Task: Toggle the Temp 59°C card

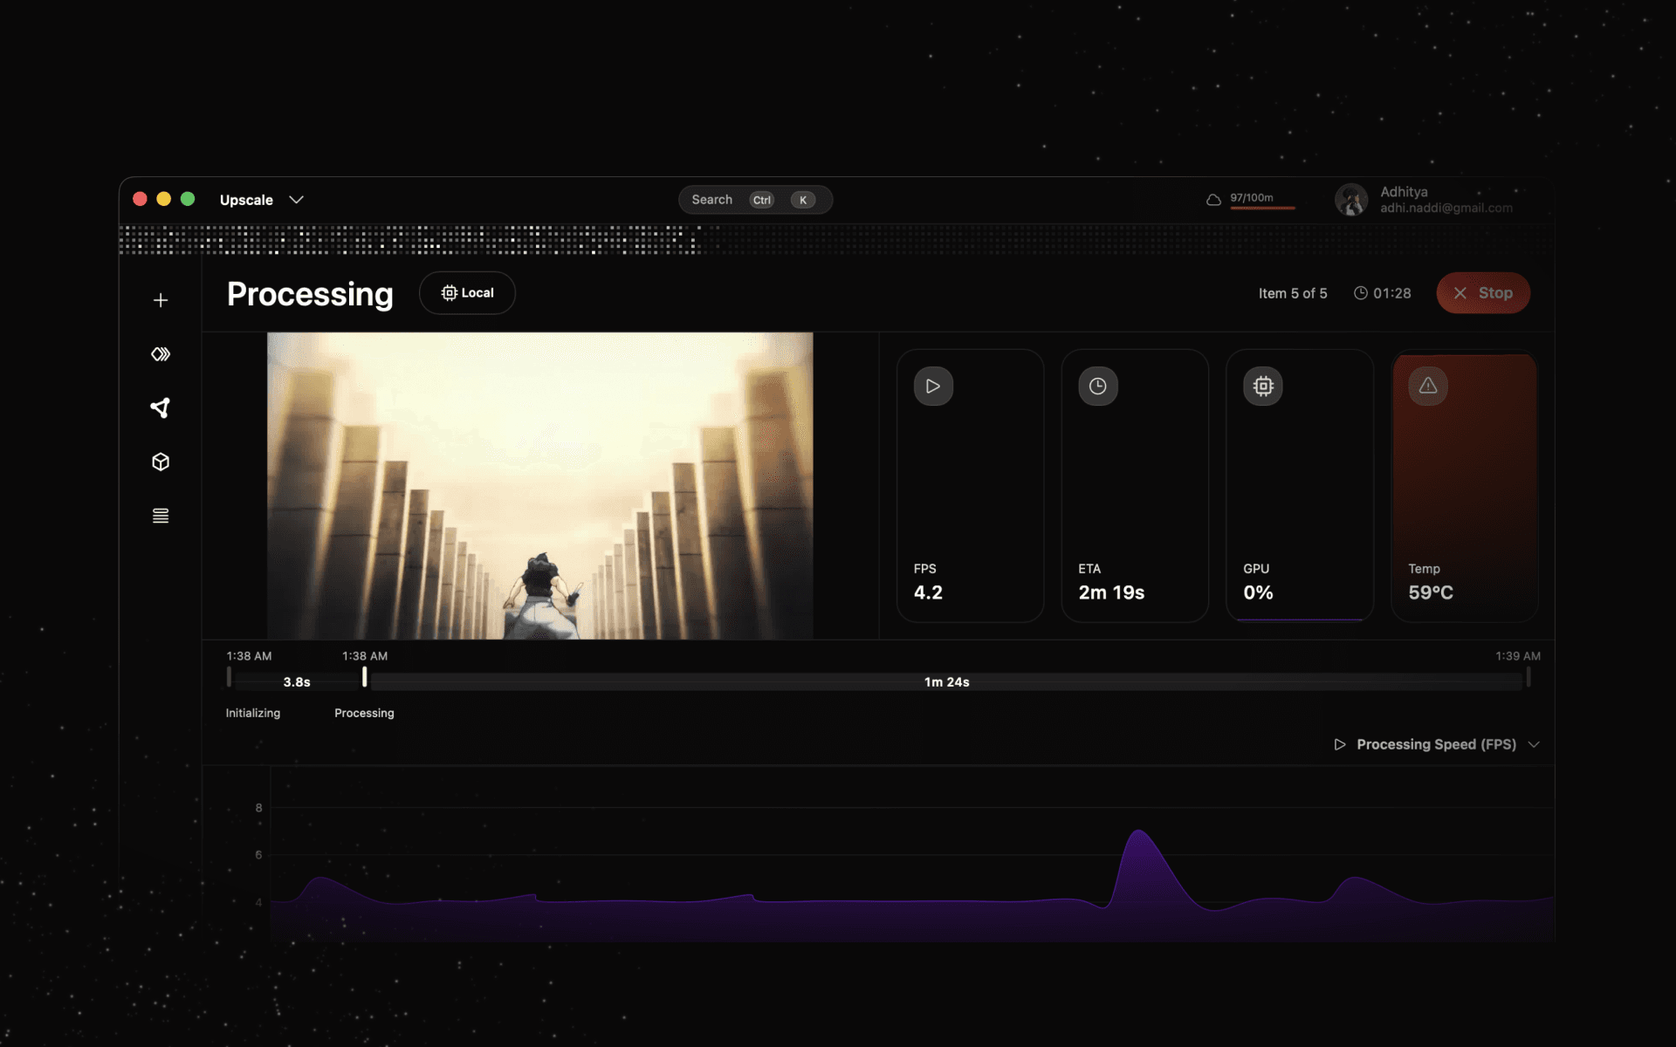Action: pyautogui.click(x=1465, y=485)
